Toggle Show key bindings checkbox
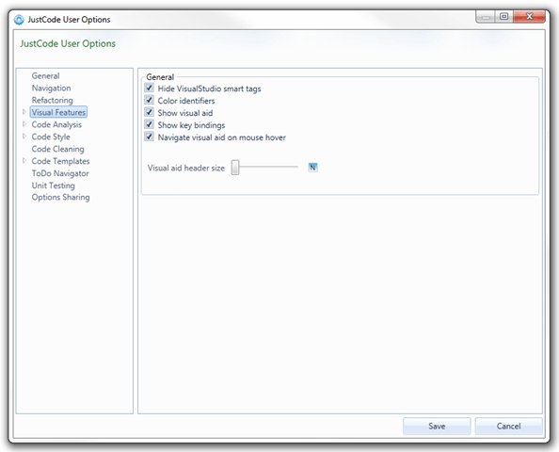 pos(149,124)
